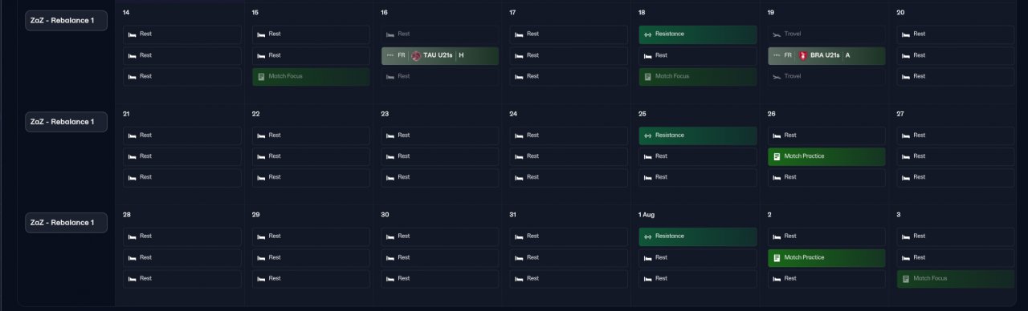Viewport: 1028px width, 311px height.
Task: Click the TAU U21s club badge icon
Action: click(416, 55)
